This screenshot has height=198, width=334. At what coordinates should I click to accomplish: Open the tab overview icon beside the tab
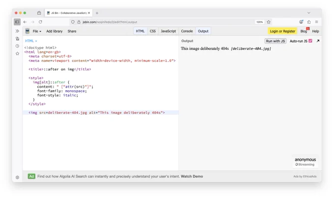39,13
